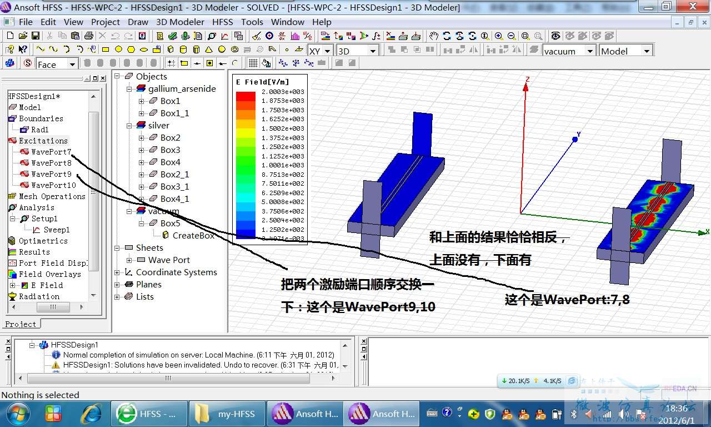Expand the Box1 object node
Viewport: 711px width, 427px height.
point(142,101)
